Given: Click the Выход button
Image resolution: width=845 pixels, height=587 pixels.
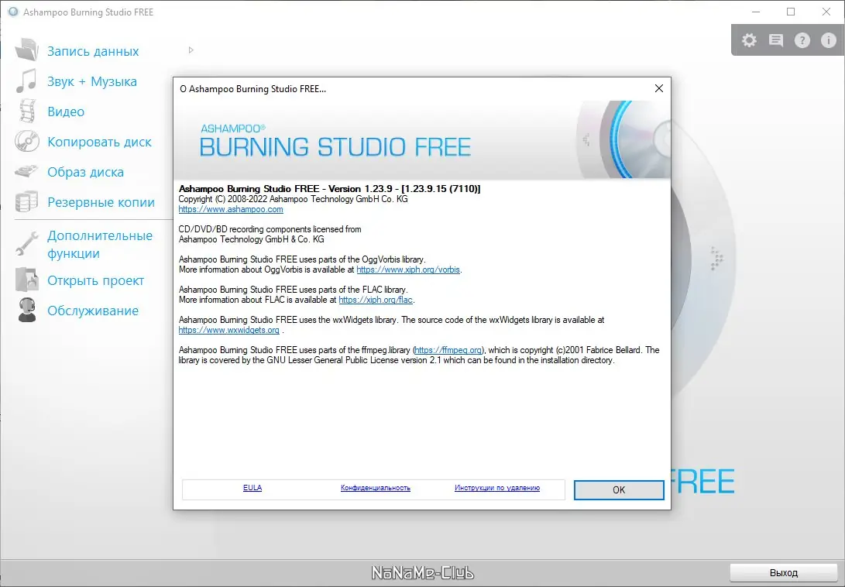Looking at the screenshot, I should coord(784,572).
